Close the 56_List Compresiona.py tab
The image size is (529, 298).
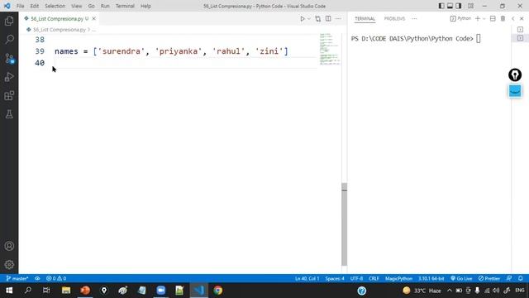click(x=94, y=19)
